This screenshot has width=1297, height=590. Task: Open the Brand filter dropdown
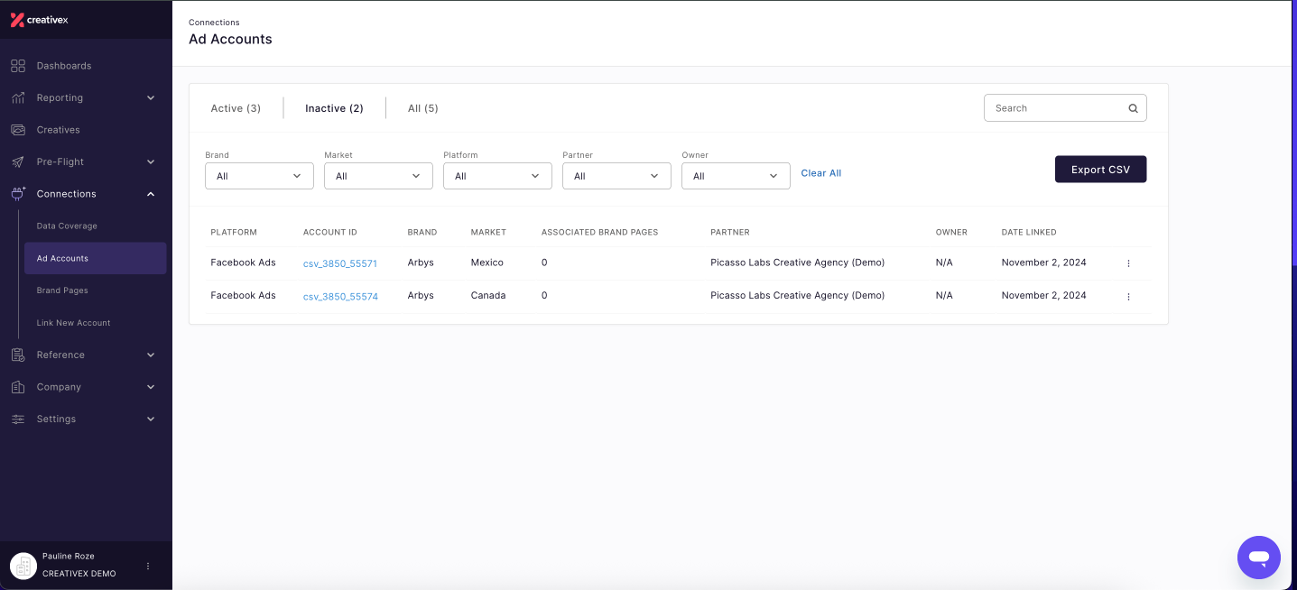pos(259,176)
